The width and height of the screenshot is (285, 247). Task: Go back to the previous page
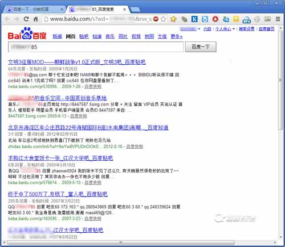[7, 19]
